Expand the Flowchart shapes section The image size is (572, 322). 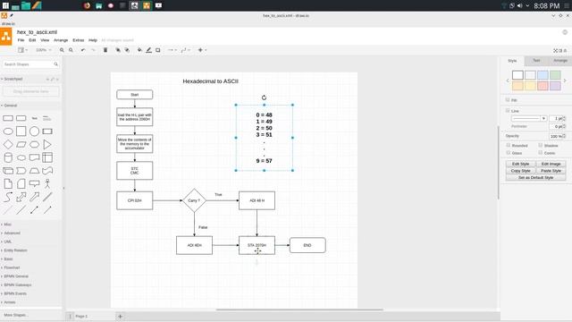click(11, 267)
